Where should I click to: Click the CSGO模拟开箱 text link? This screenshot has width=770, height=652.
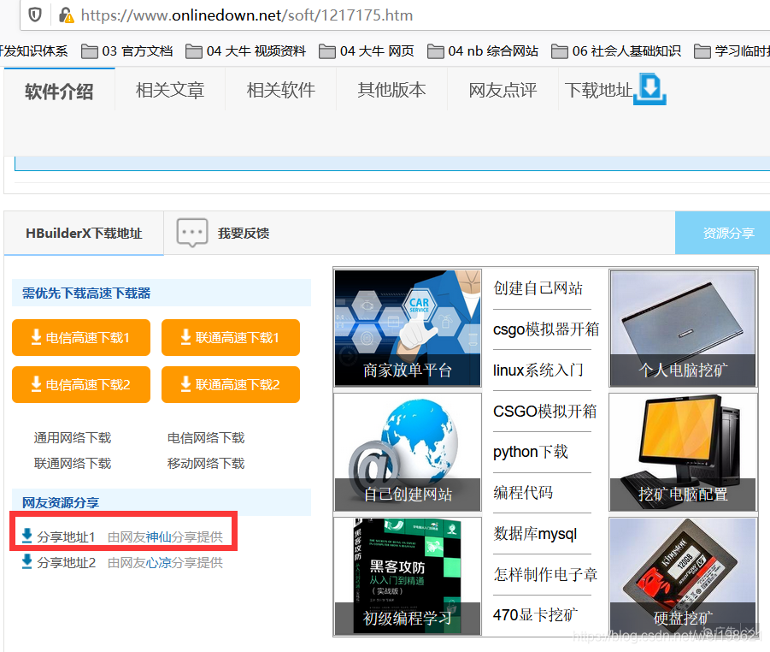tap(545, 411)
